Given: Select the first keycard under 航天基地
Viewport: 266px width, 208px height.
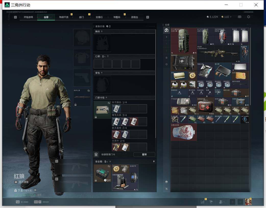Looking at the screenshot, I should pos(116,134).
